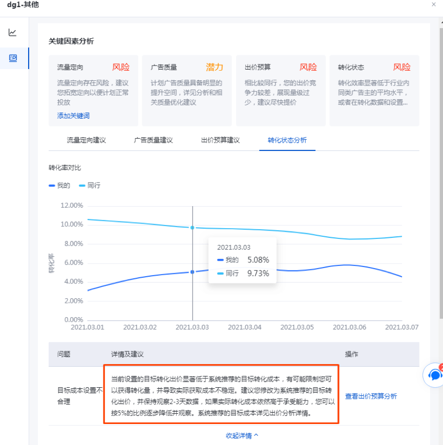Viewport: 443px width, 445px height.
Task: Select the 转化状态分析 tab
Action: (287, 140)
